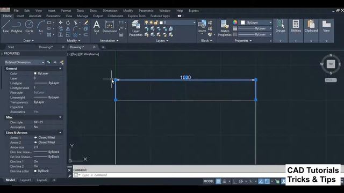The image size is (344, 193).
Task: Switch to the Start tab
Action: (x=11, y=47)
